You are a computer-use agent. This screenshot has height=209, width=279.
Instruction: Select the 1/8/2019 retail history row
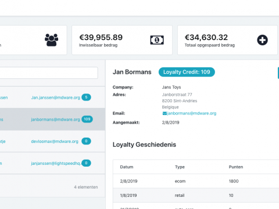tap(196, 195)
